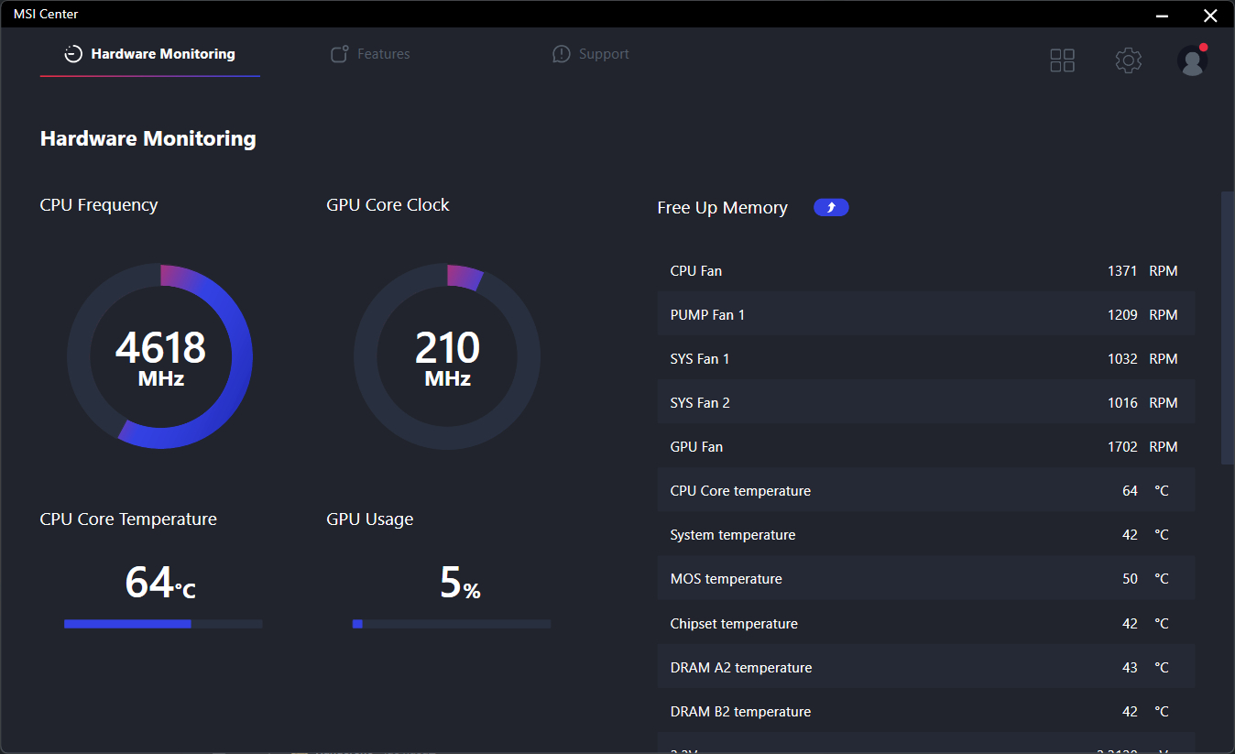Click the GPU Core Clock ring gauge
The image size is (1235, 754).
447,355
